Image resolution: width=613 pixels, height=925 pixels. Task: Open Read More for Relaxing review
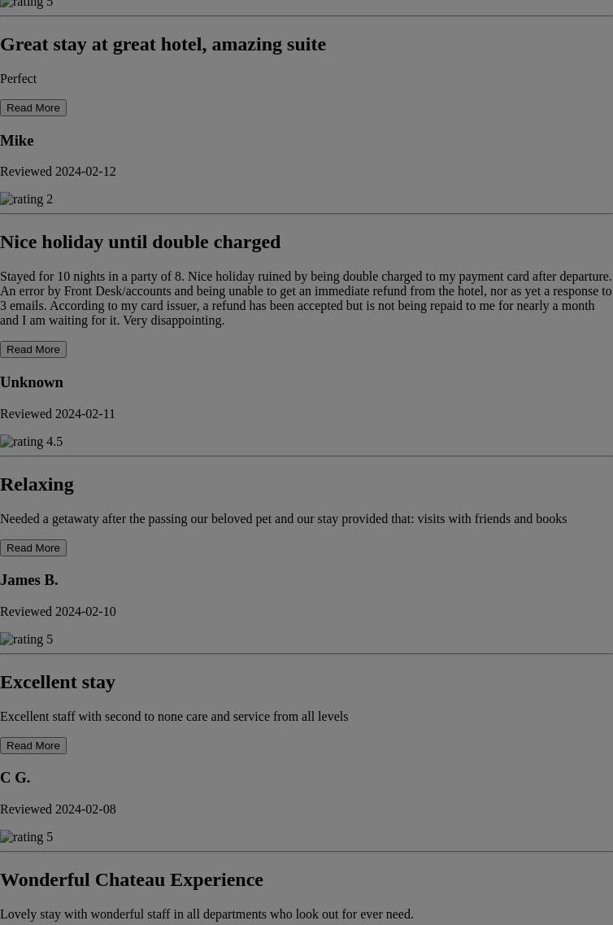point(33,548)
